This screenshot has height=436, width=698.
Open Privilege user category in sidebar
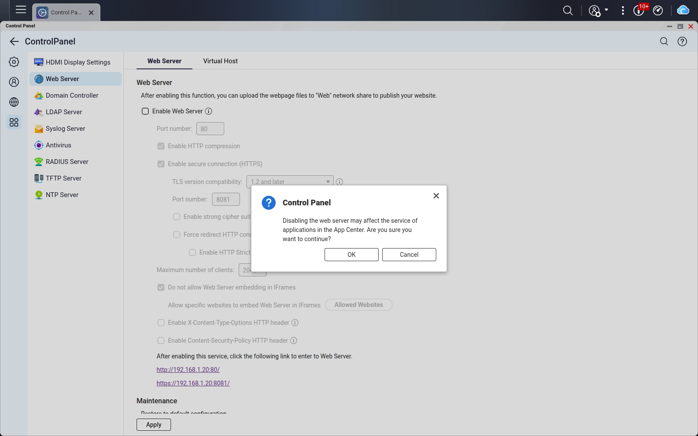point(14,82)
